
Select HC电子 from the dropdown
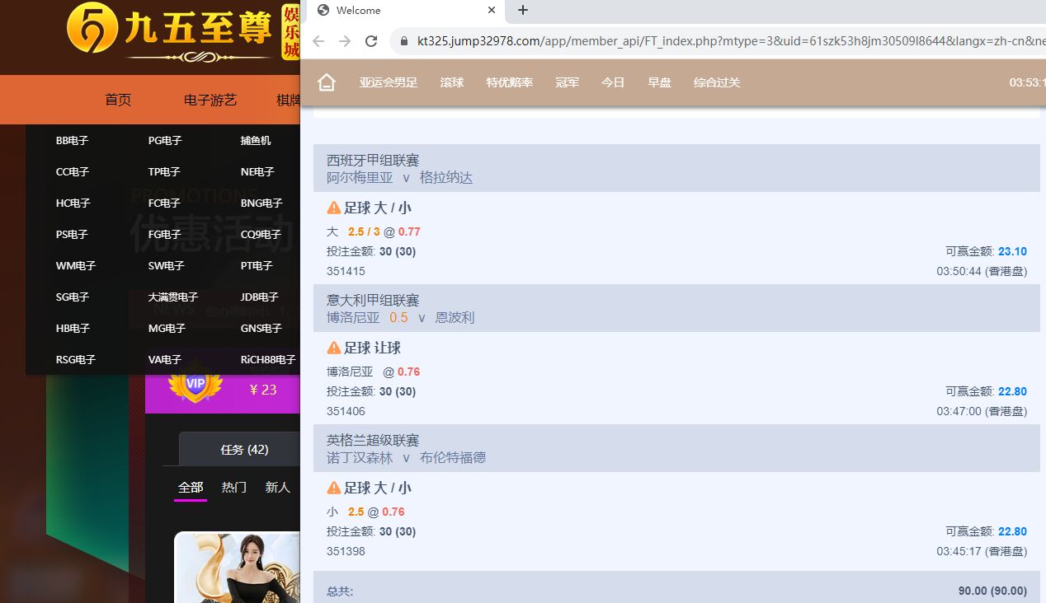[x=73, y=203]
